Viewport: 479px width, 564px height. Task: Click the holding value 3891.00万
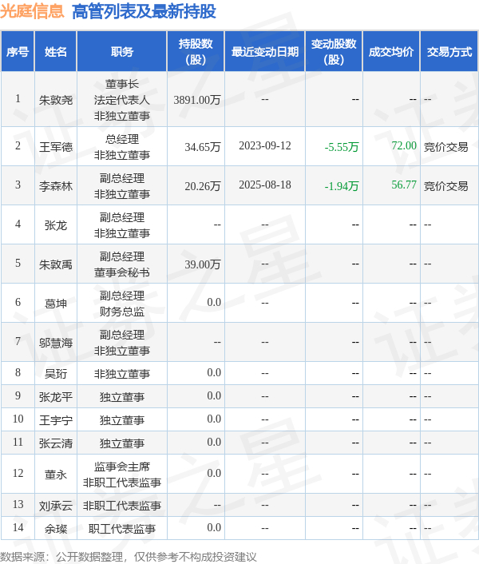coord(197,100)
